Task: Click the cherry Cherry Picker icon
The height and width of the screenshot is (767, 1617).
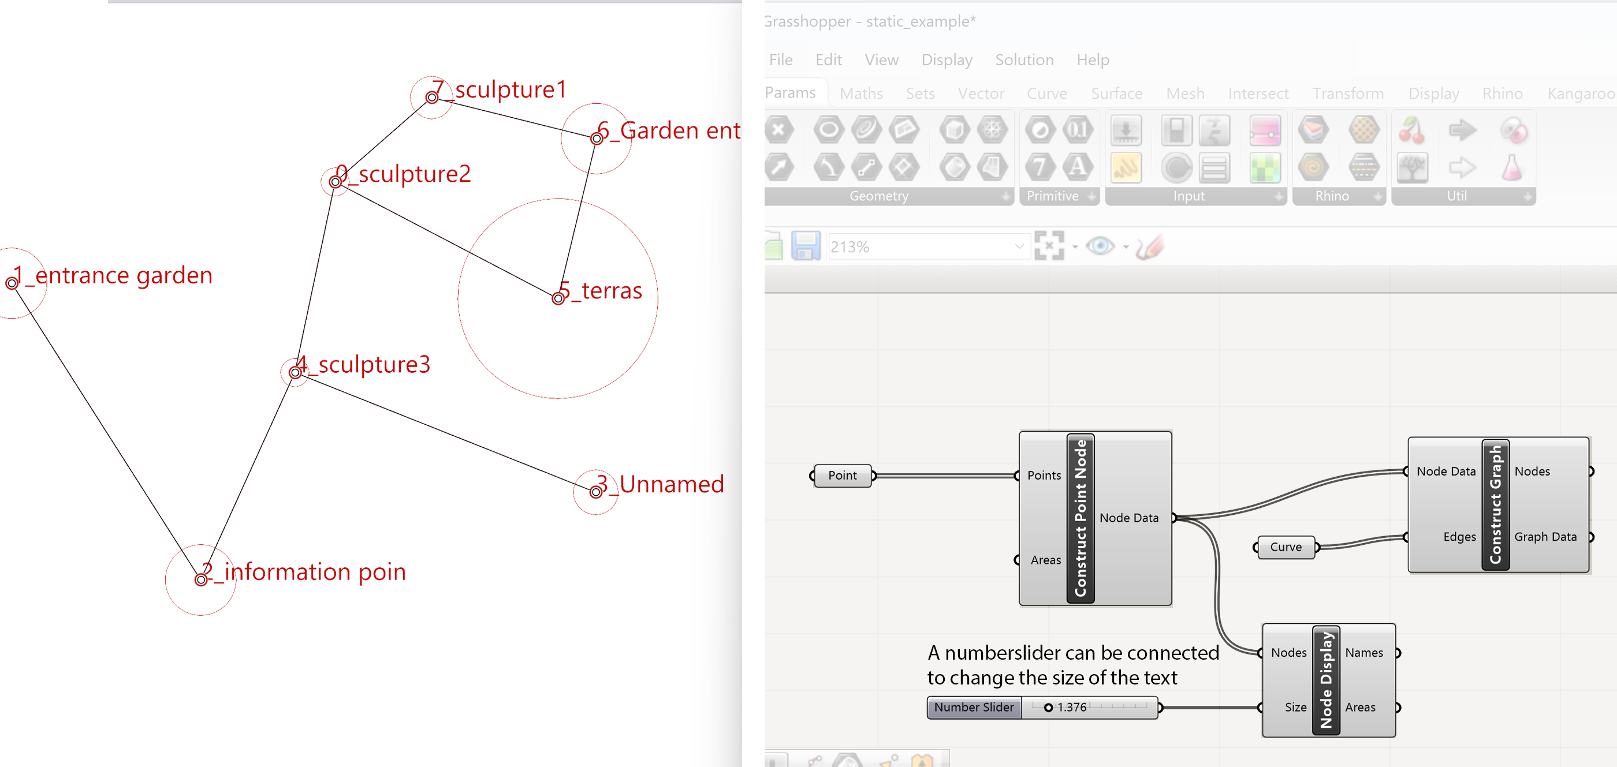Action: pyautogui.click(x=1412, y=130)
